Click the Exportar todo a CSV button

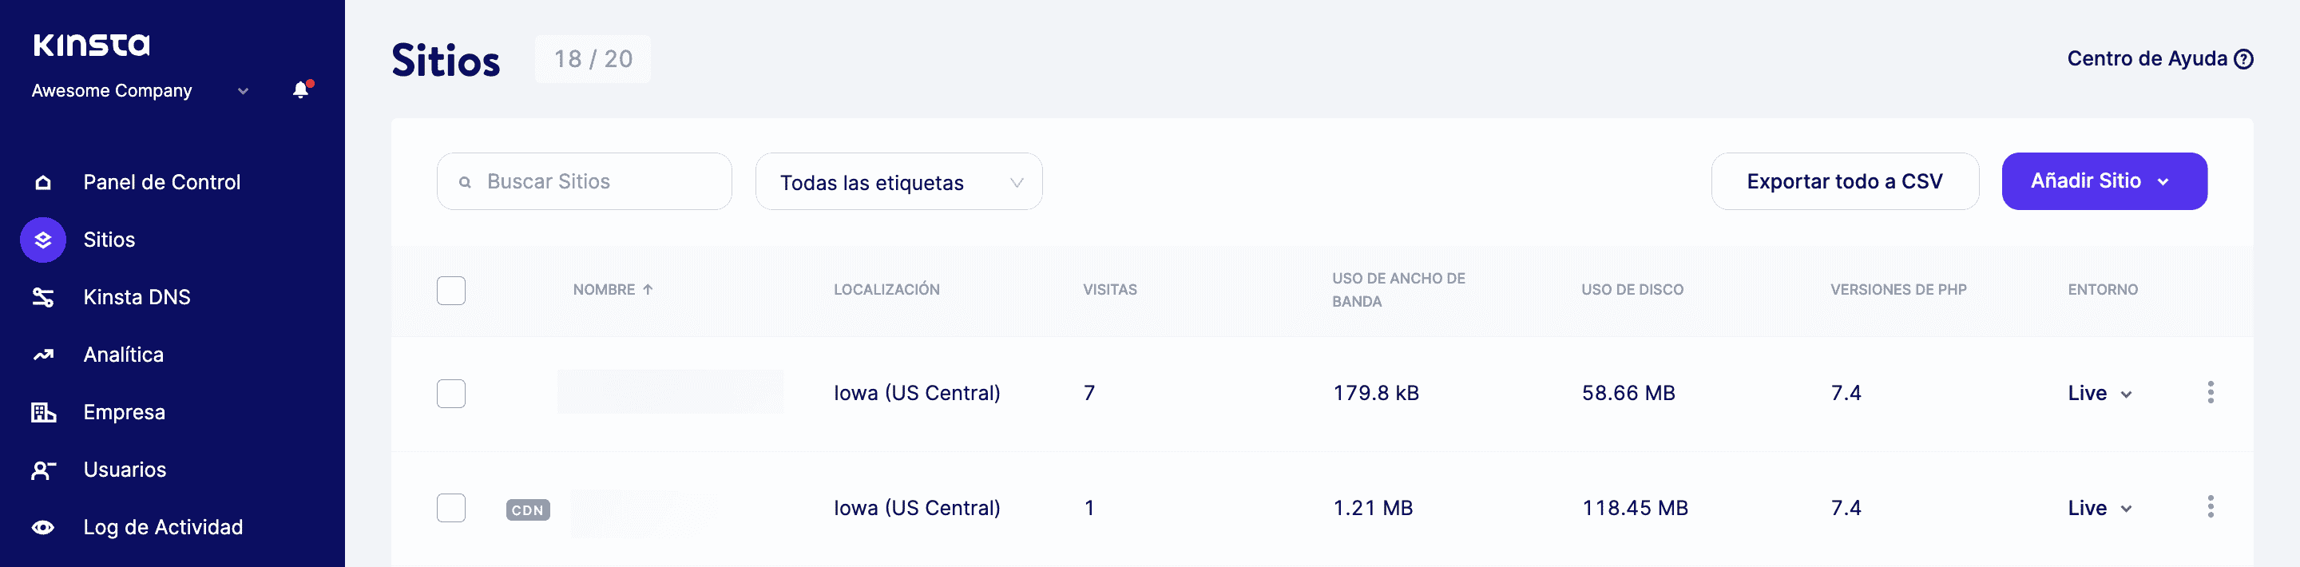pyautogui.click(x=1844, y=181)
